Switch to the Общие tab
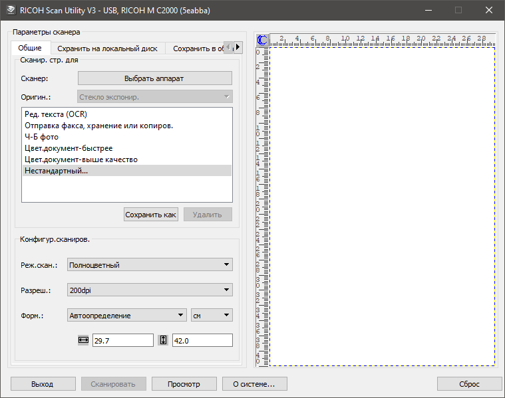 (x=30, y=48)
